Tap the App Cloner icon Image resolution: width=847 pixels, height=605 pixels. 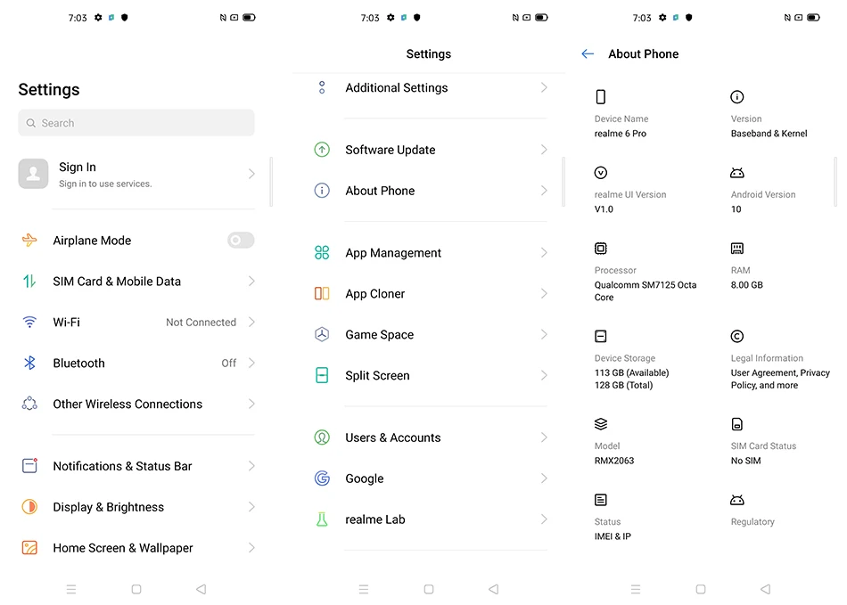[322, 294]
